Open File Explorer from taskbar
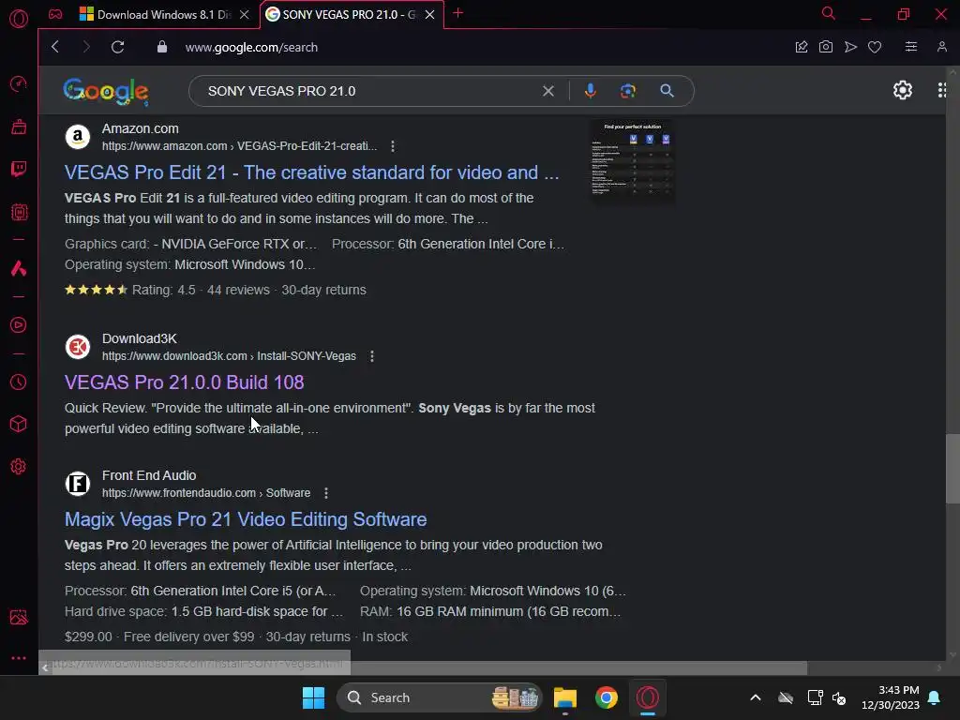The height and width of the screenshot is (720, 960). tap(565, 697)
